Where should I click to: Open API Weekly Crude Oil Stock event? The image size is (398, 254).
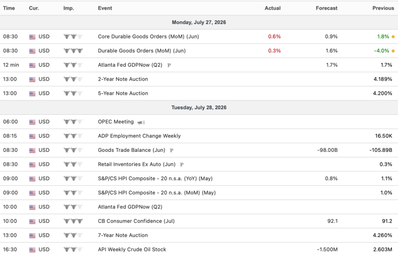pyautogui.click(x=132, y=249)
